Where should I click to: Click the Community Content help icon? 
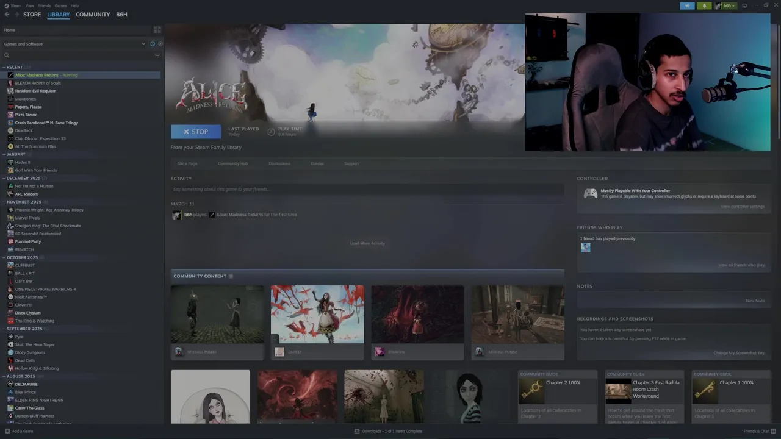231,276
